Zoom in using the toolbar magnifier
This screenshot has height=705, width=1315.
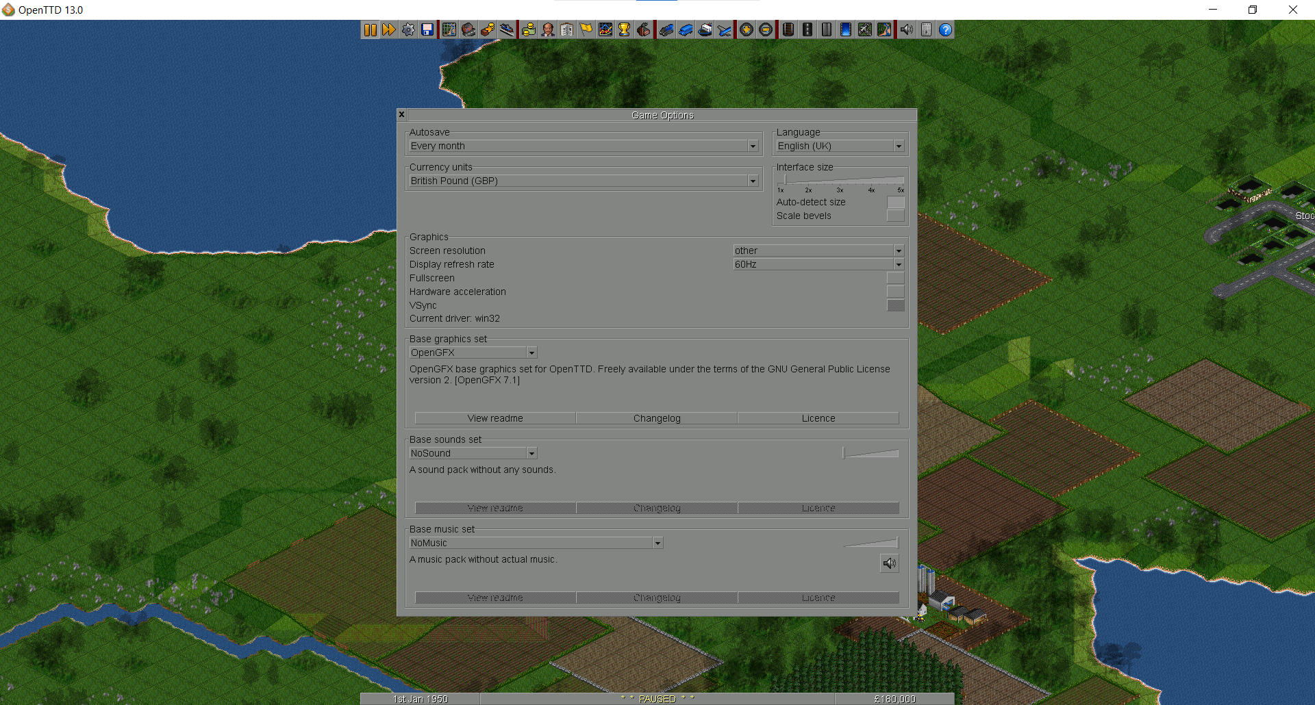(747, 29)
